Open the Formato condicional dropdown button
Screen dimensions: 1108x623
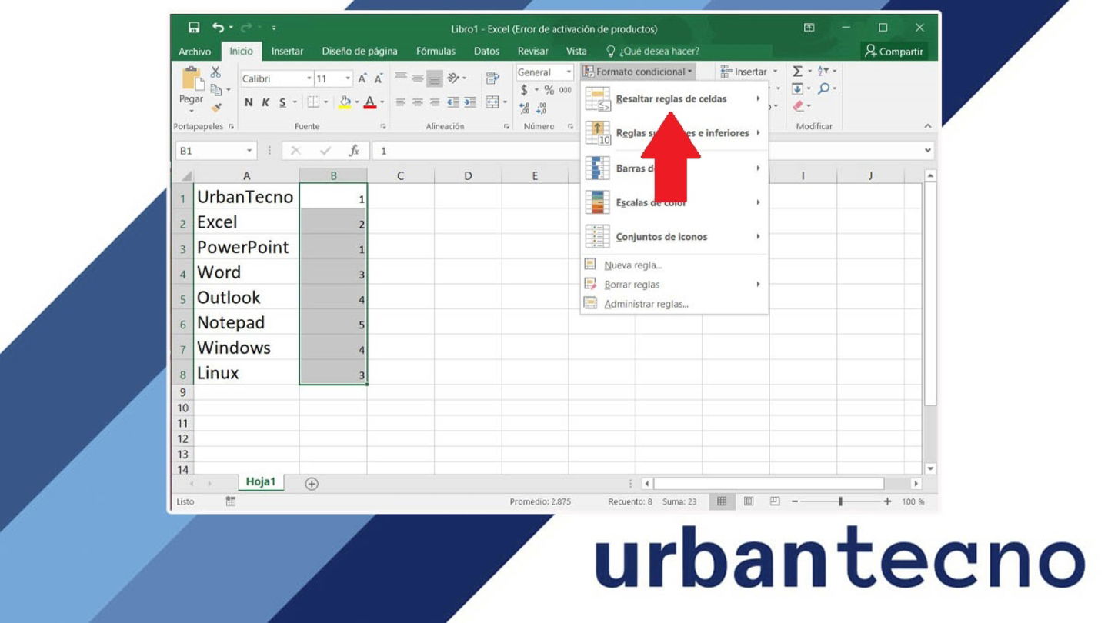coord(638,72)
